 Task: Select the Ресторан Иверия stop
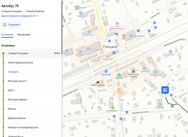(x=17, y=100)
